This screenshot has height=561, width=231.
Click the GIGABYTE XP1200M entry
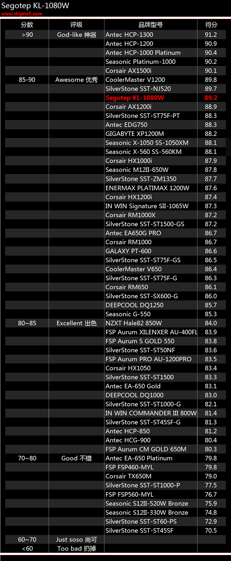point(135,134)
